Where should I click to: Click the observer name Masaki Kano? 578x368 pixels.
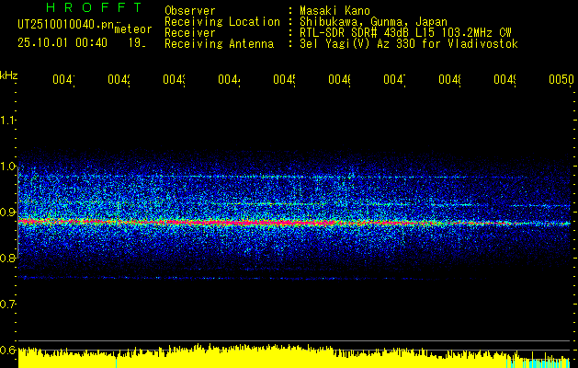[x=334, y=10]
